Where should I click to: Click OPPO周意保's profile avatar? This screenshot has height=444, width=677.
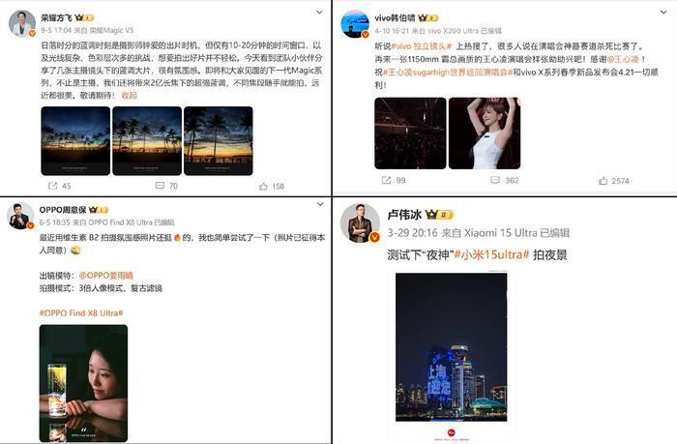(20, 215)
